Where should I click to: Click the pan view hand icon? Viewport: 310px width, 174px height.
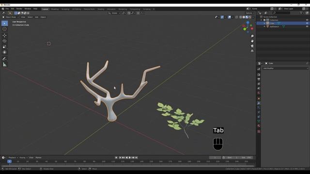(252, 41)
